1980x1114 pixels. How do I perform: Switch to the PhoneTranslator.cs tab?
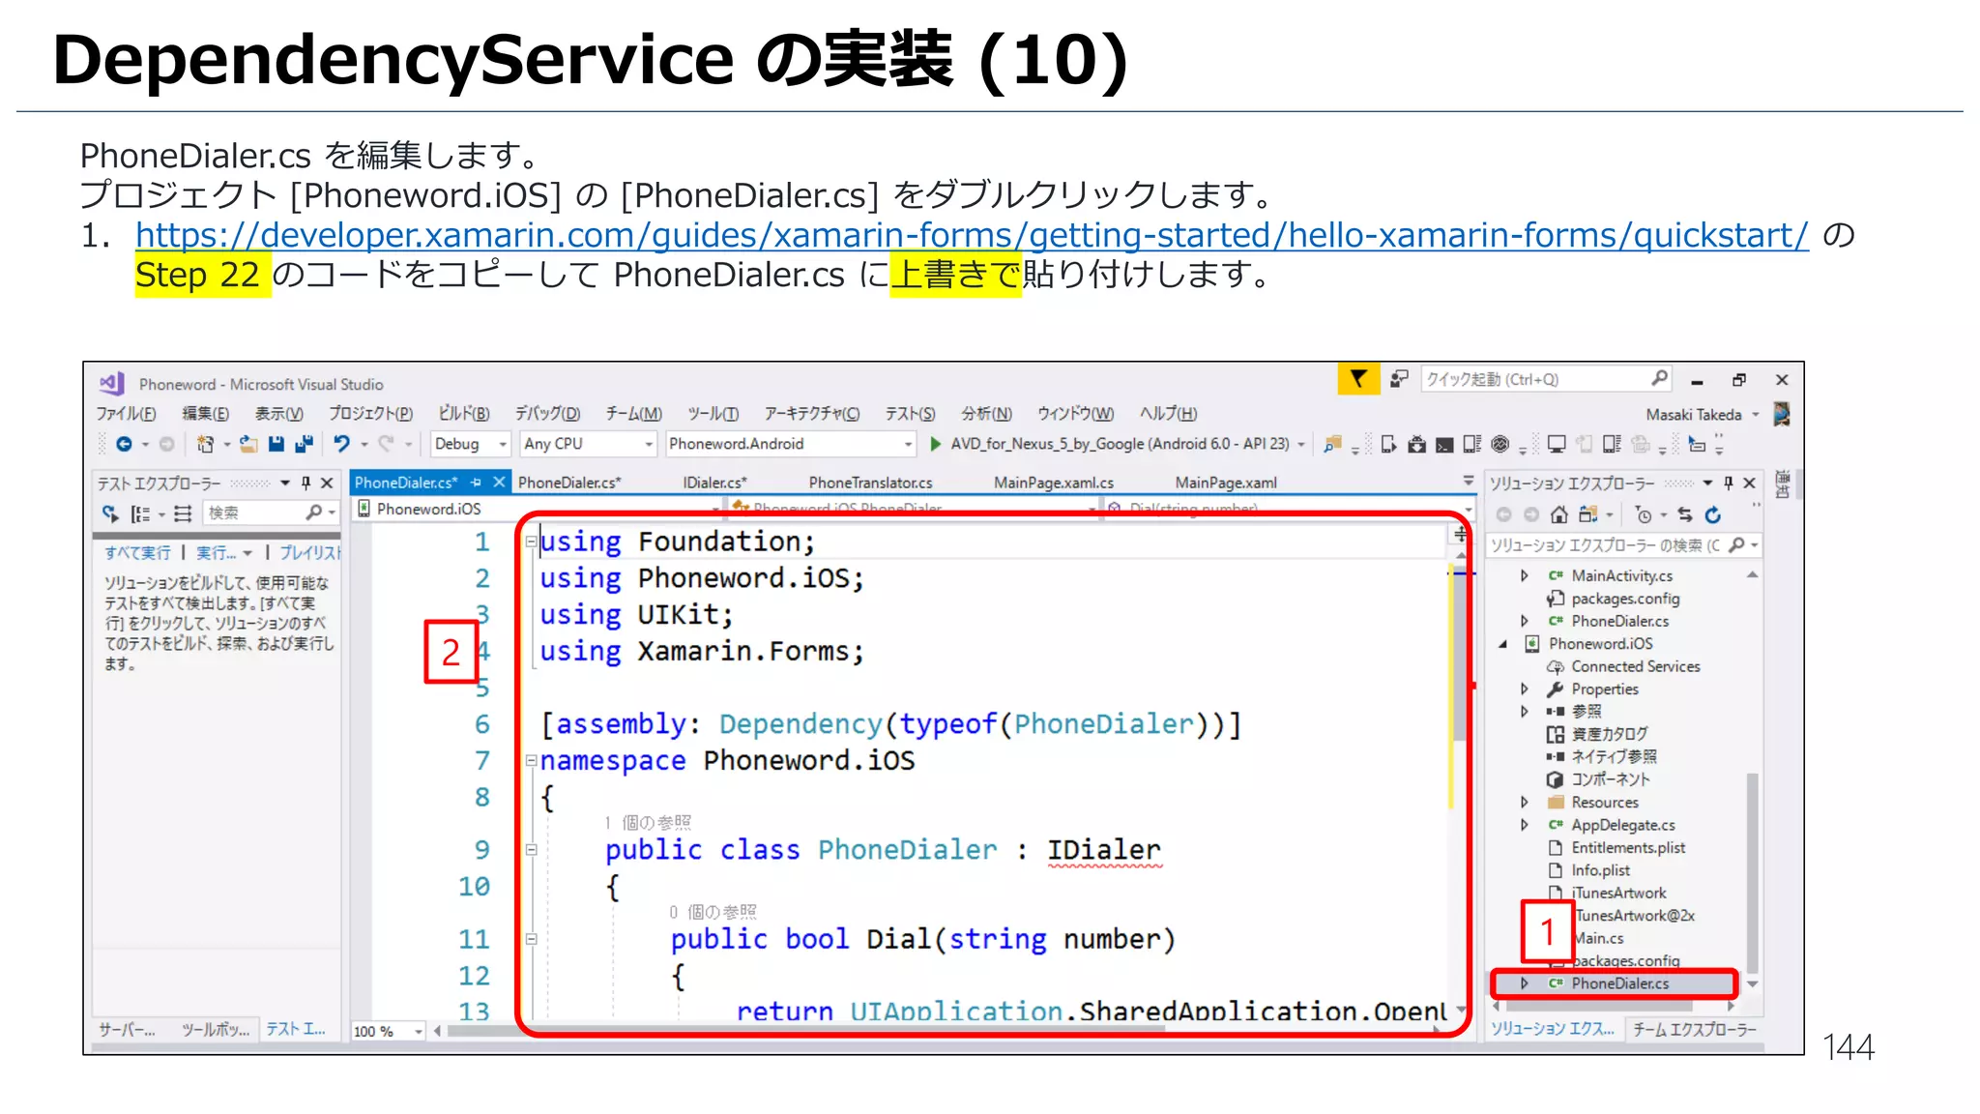pos(870,483)
